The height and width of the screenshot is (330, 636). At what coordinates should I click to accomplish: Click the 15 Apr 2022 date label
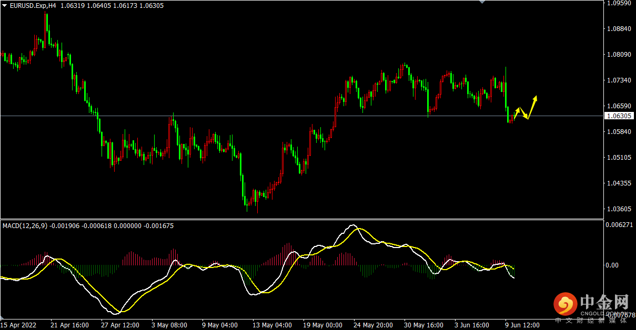[x=18, y=325]
